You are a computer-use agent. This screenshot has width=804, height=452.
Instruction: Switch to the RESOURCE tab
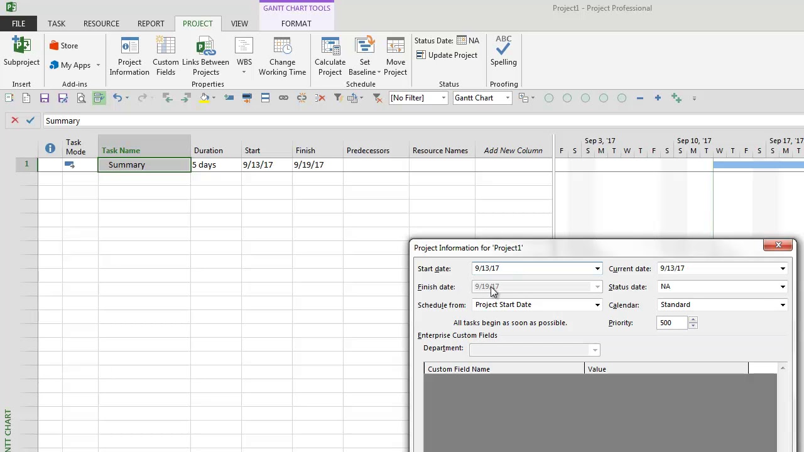101,24
